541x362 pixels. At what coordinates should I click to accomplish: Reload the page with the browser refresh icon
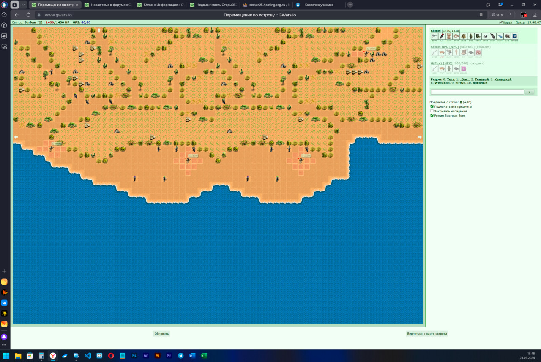coord(28,15)
